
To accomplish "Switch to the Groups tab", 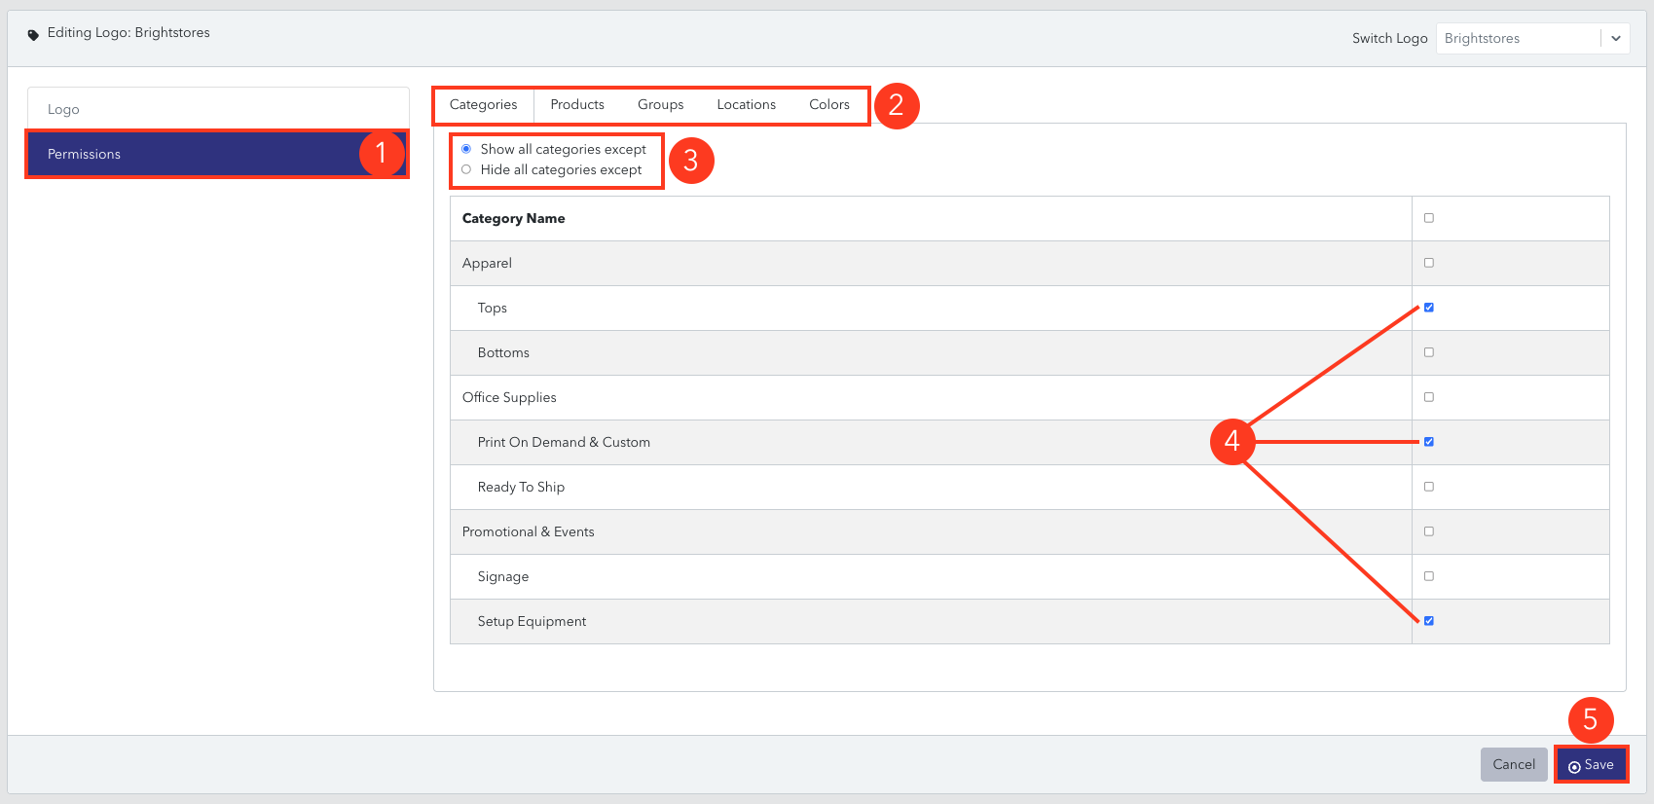I will (661, 104).
